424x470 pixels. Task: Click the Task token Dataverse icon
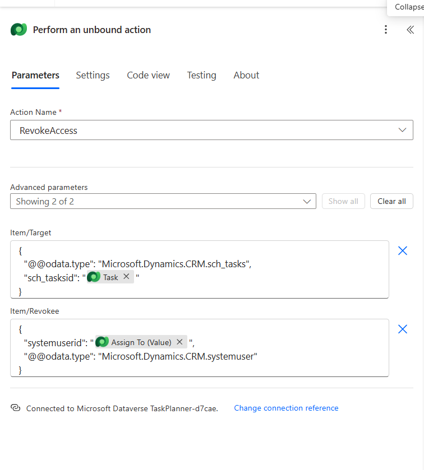coord(94,277)
